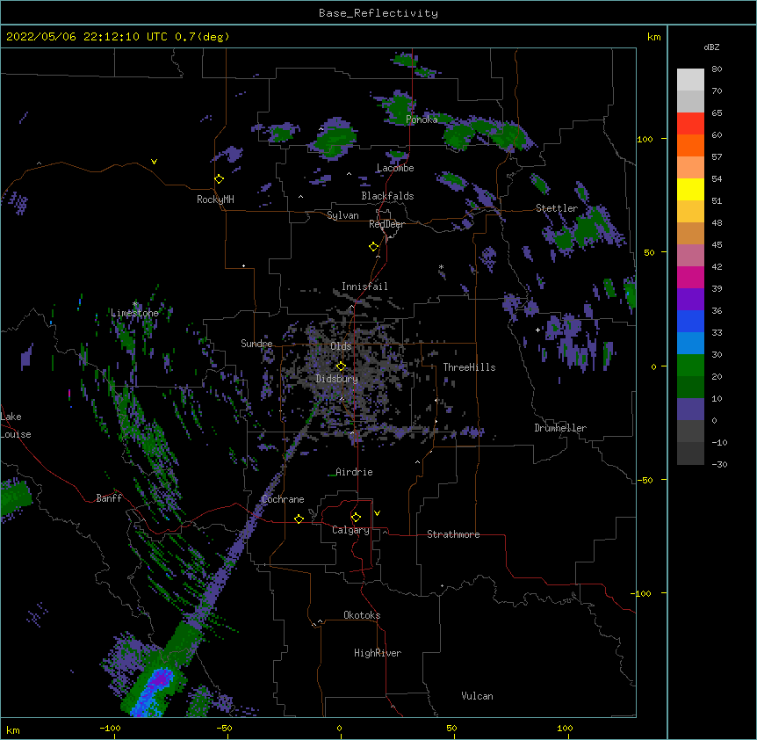Select the orange 60-57 dBZ legend swatch
Viewport: 757px width, 740px height.
point(690,145)
